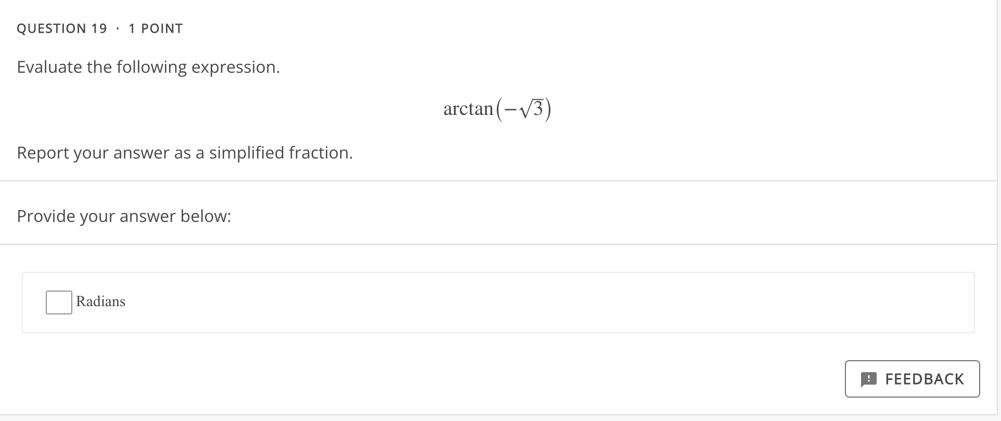The image size is (1001, 421).
Task: Click the Radians label
Action: click(x=100, y=302)
